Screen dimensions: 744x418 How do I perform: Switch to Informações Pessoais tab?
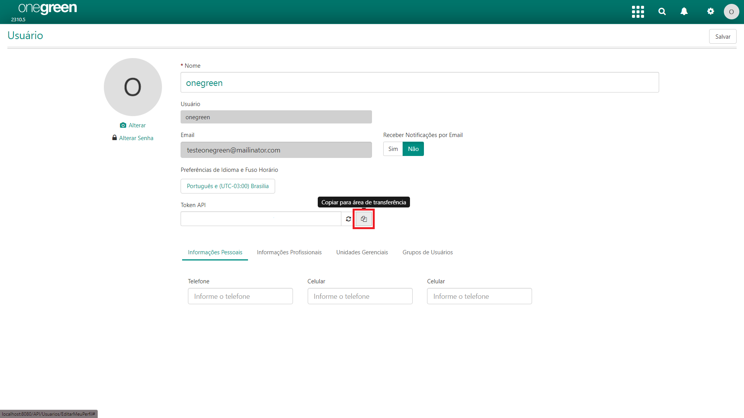[215, 252]
